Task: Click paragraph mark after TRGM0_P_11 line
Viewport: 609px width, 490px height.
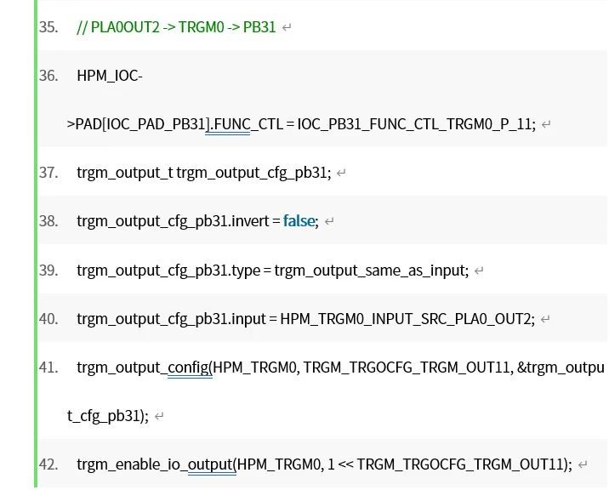Action: 546,125
